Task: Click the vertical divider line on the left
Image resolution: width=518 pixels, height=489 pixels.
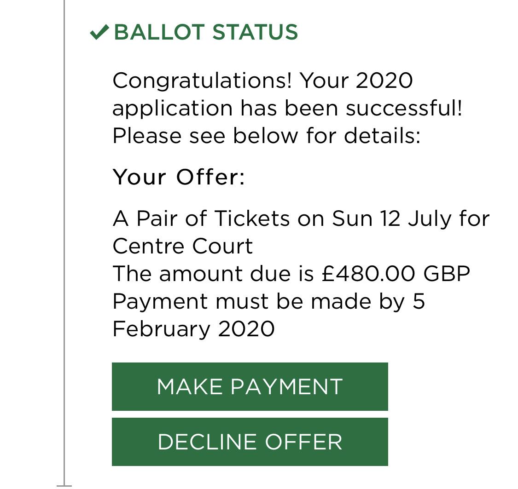Action: pos(64,244)
